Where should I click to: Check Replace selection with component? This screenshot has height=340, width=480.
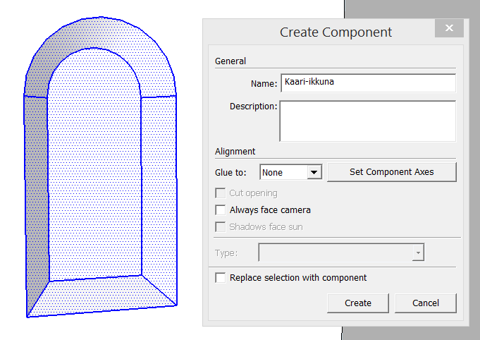[221, 278]
